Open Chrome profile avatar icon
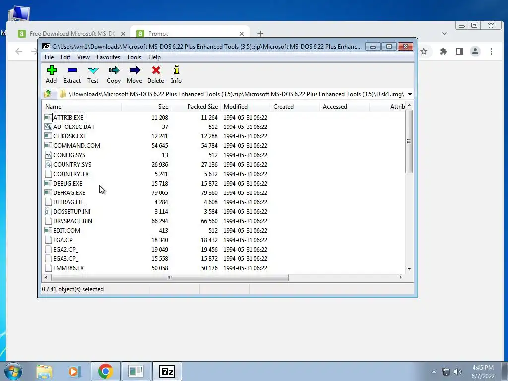 tap(475, 51)
